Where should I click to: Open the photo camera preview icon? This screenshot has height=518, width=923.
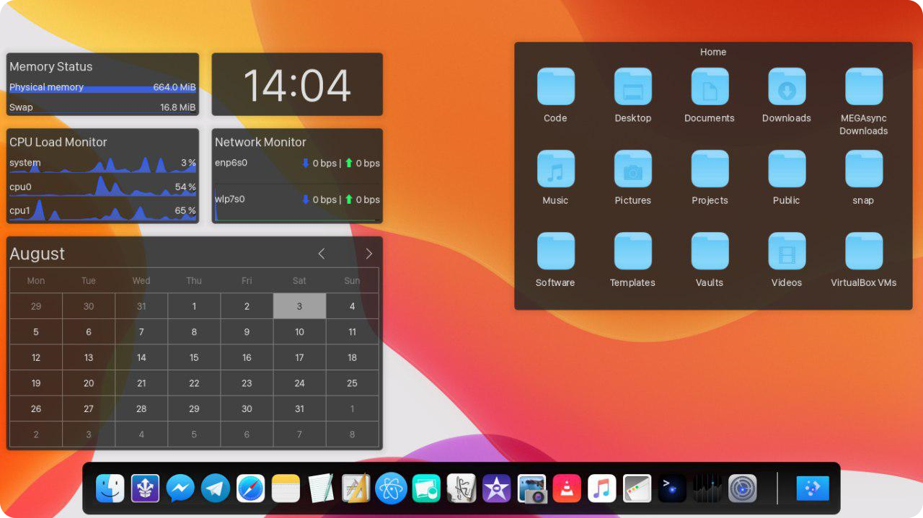click(x=532, y=488)
